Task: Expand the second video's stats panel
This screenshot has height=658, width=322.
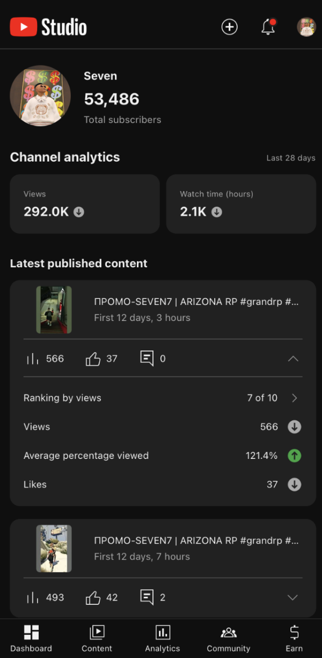Action: point(292,597)
